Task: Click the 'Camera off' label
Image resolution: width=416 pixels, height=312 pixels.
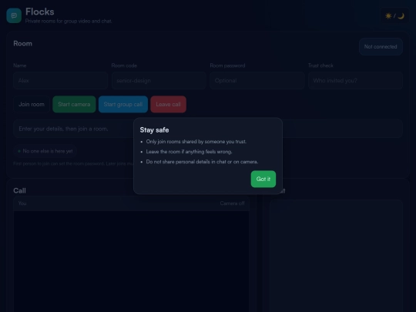Action: click(x=232, y=203)
